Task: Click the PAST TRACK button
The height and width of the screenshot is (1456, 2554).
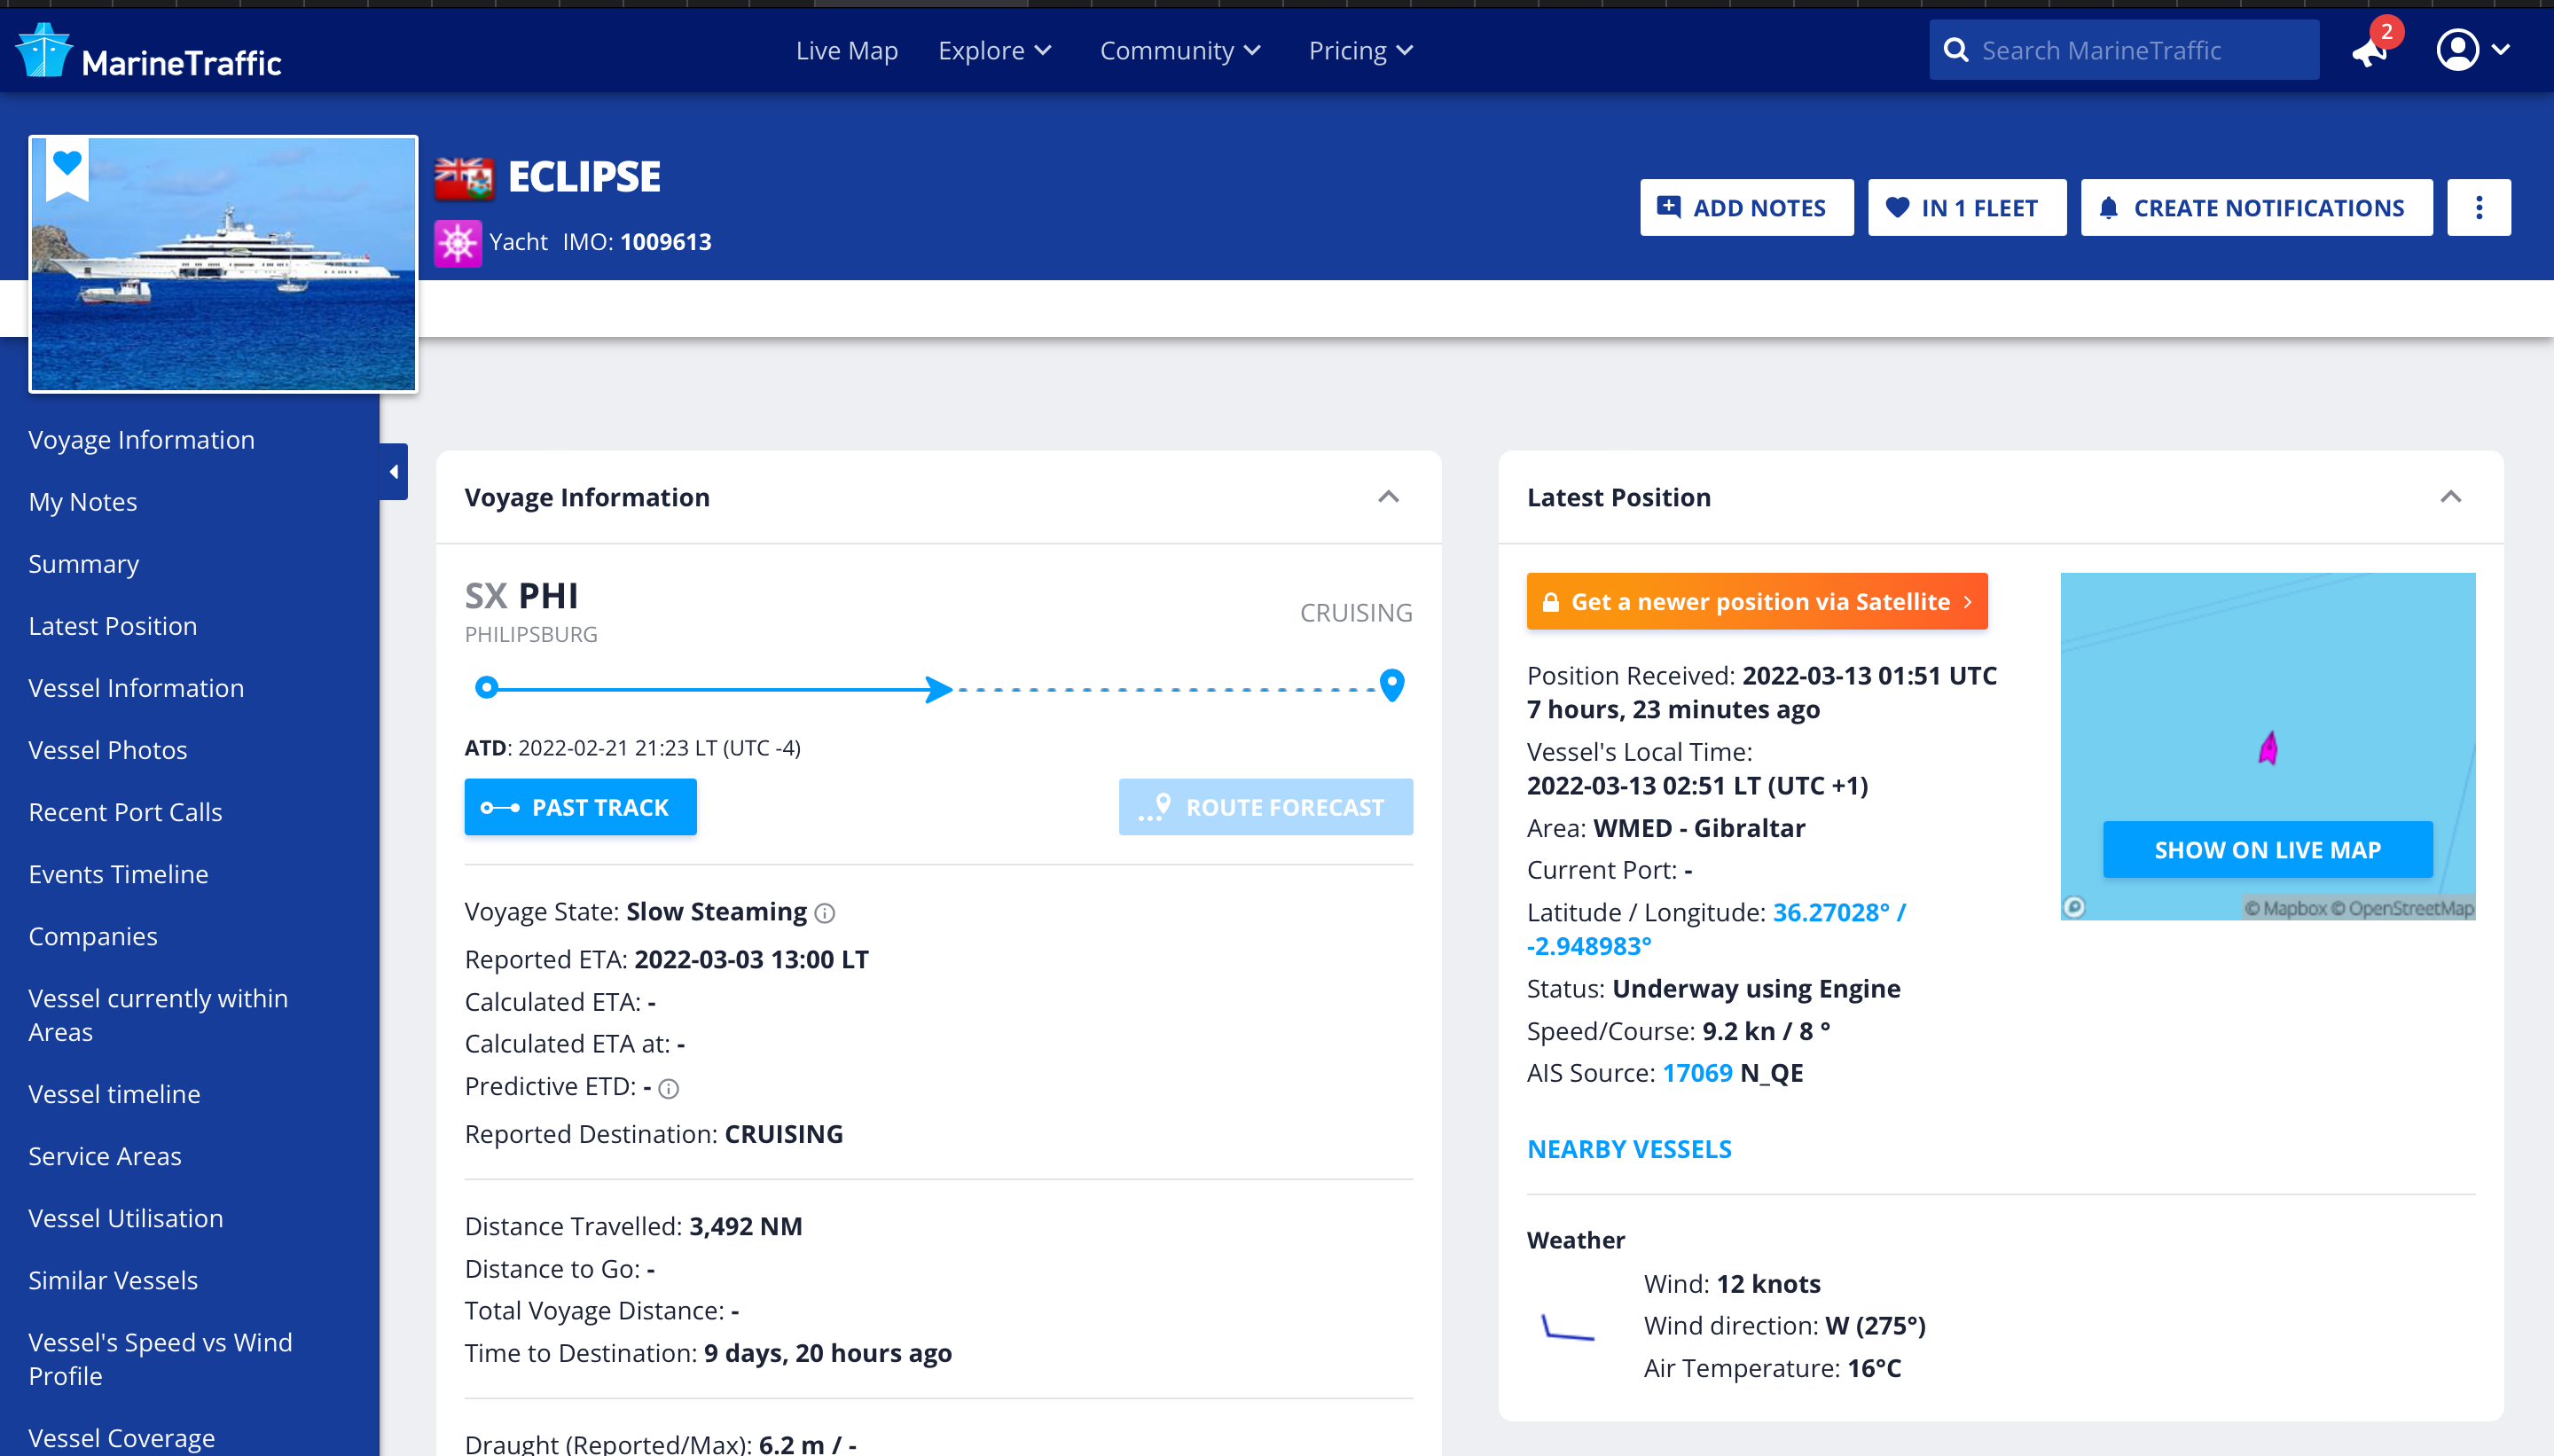Action: tap(580, 807)
